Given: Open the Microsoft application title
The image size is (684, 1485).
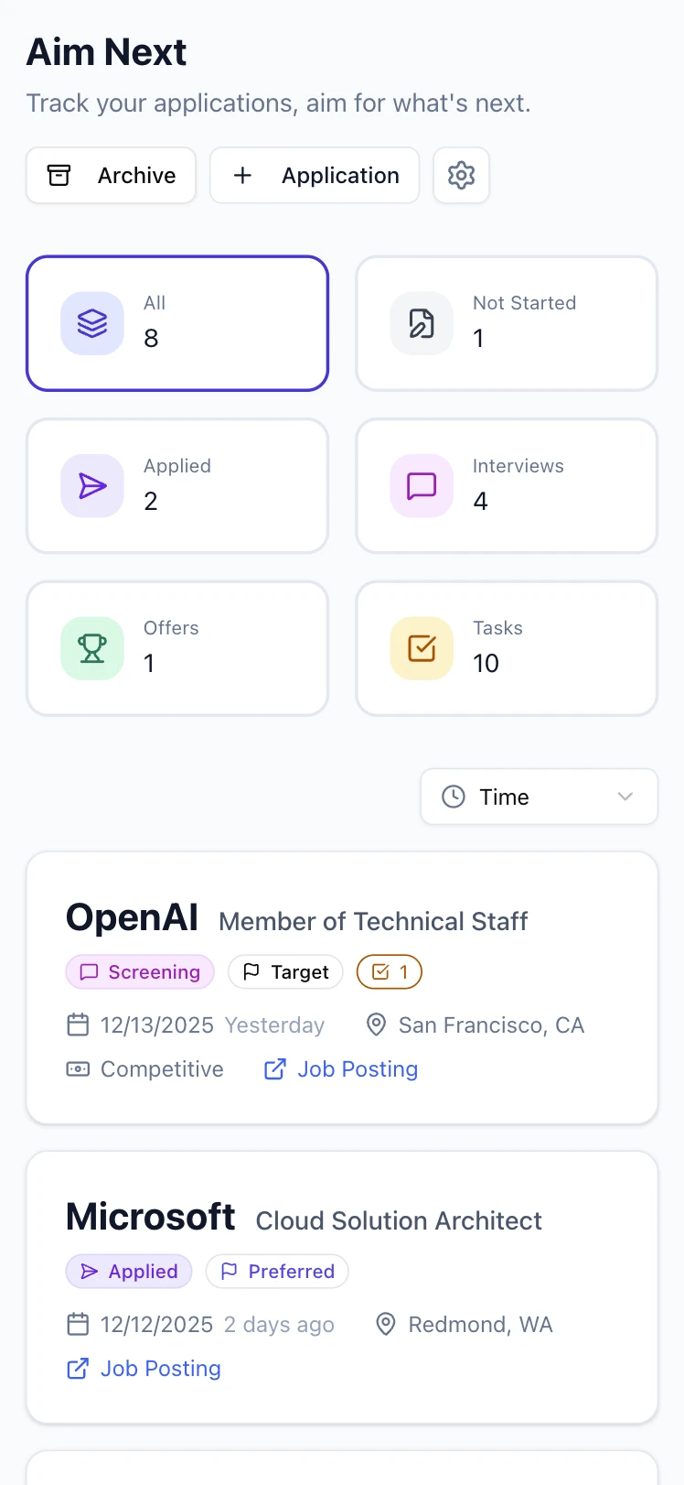Looking at the screenshot, I should tap(151, 1217).
